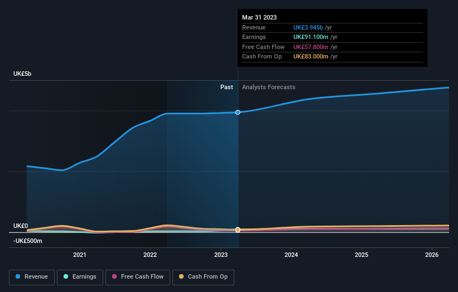The height and width of the screenshot is (292, 458).
Task: Click the UK£3.945b revenue value
Action: [x=308, y=27]
